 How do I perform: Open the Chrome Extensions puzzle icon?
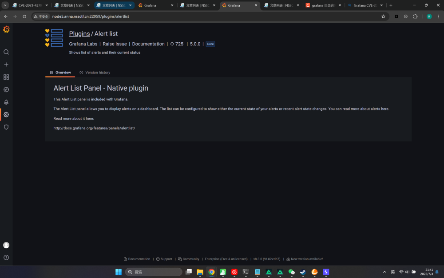pos(415,16)
